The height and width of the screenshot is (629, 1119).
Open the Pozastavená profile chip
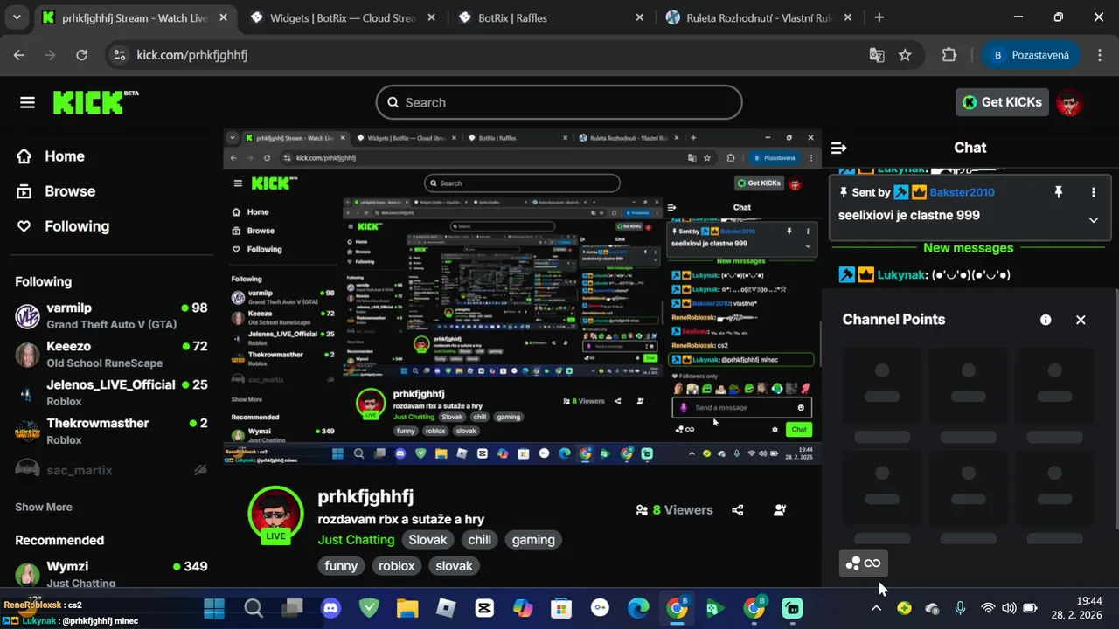[1030, 55]
